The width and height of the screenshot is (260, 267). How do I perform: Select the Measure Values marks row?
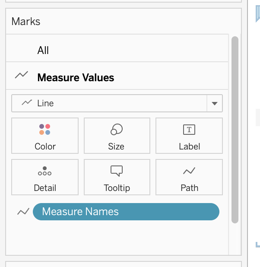click(x=117, y=77)
